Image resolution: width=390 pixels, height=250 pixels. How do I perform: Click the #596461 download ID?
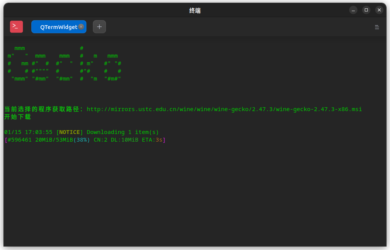(x=19, y=140)
